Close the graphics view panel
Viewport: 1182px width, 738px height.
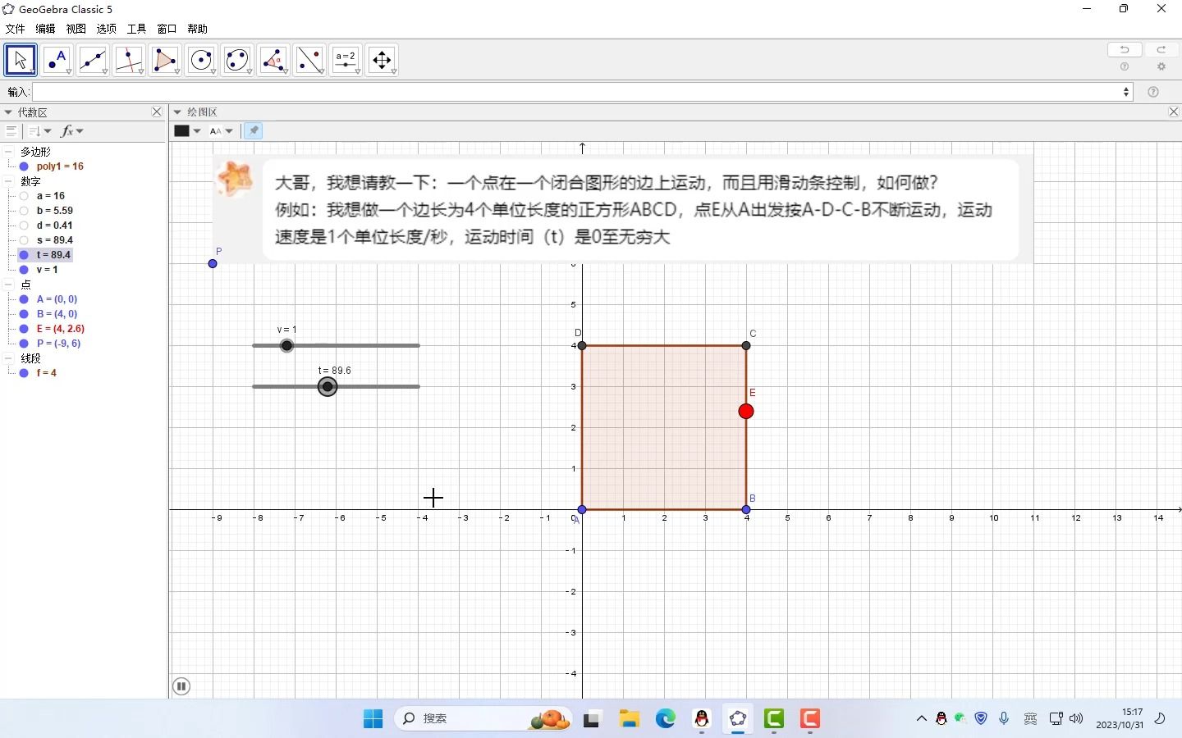pos(1174,112)
